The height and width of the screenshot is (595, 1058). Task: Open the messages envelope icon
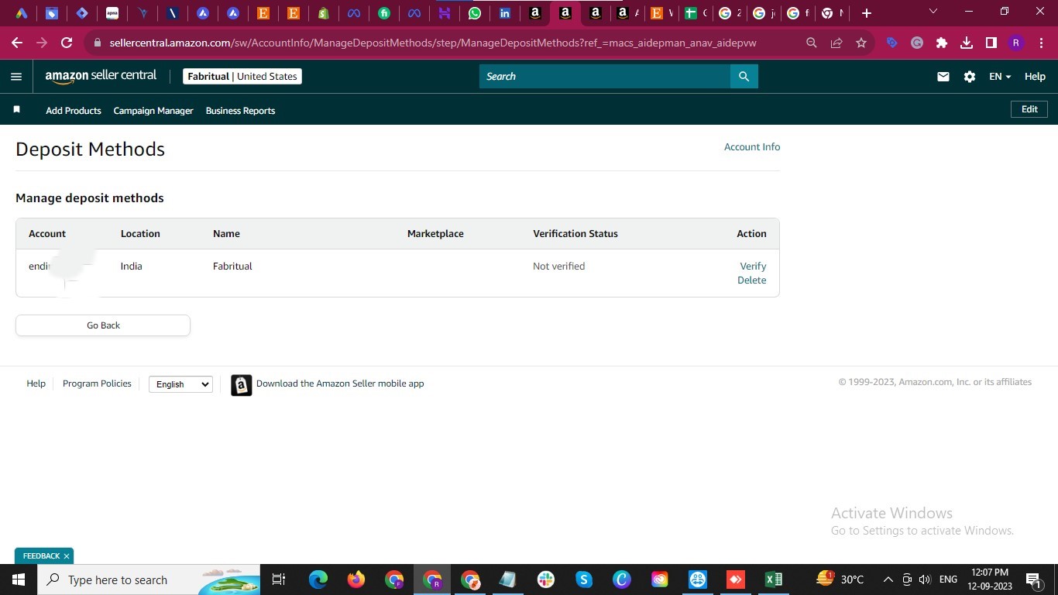(943, 77)
